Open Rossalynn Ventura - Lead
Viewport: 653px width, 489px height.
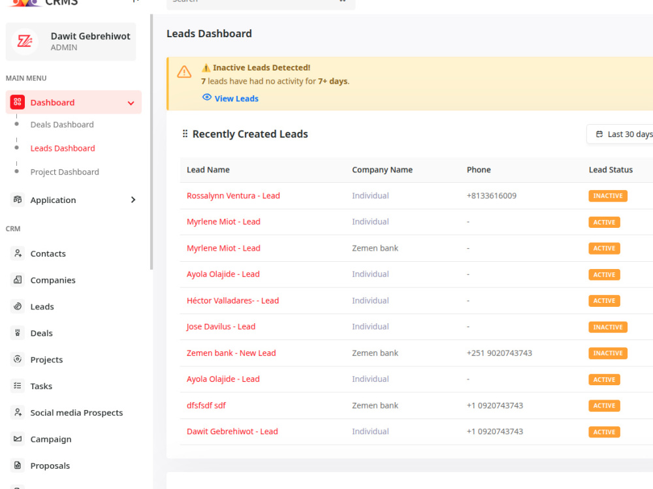pyautogui.click(x=233, y=196)
